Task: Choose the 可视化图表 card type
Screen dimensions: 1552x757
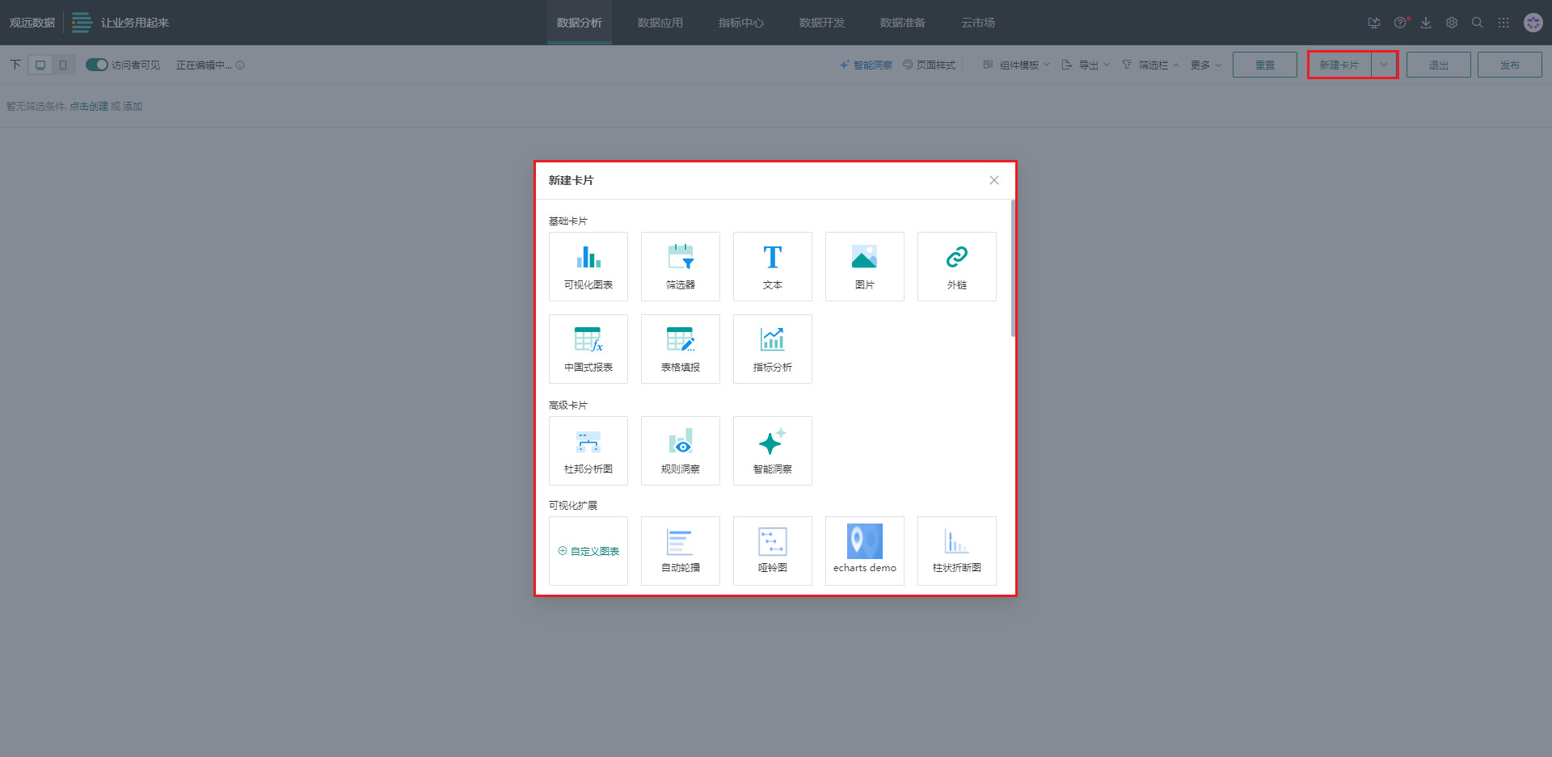Action: point(588,267)
